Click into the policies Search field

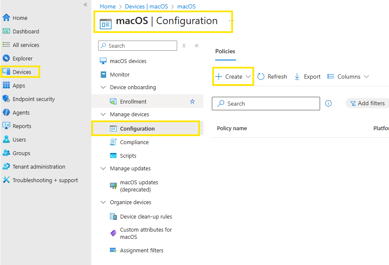266,104
